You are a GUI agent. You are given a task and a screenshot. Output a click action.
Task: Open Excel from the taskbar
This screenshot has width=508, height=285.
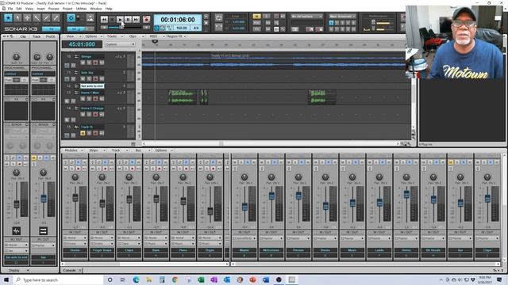(201, 279)
